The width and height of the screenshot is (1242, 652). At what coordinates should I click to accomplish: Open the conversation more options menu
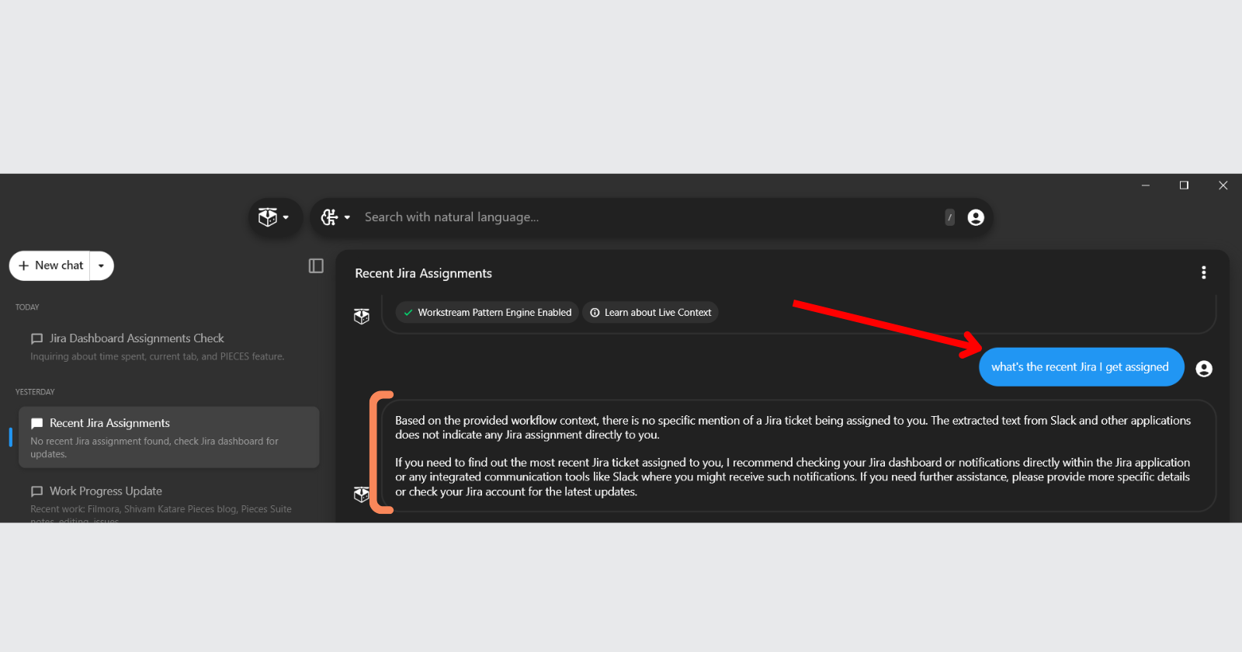(x=1204, y=272)
